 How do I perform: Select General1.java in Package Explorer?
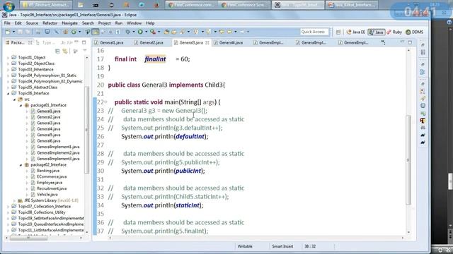[49, 111]
